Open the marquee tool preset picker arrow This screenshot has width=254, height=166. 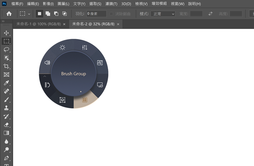coord(29,14)
